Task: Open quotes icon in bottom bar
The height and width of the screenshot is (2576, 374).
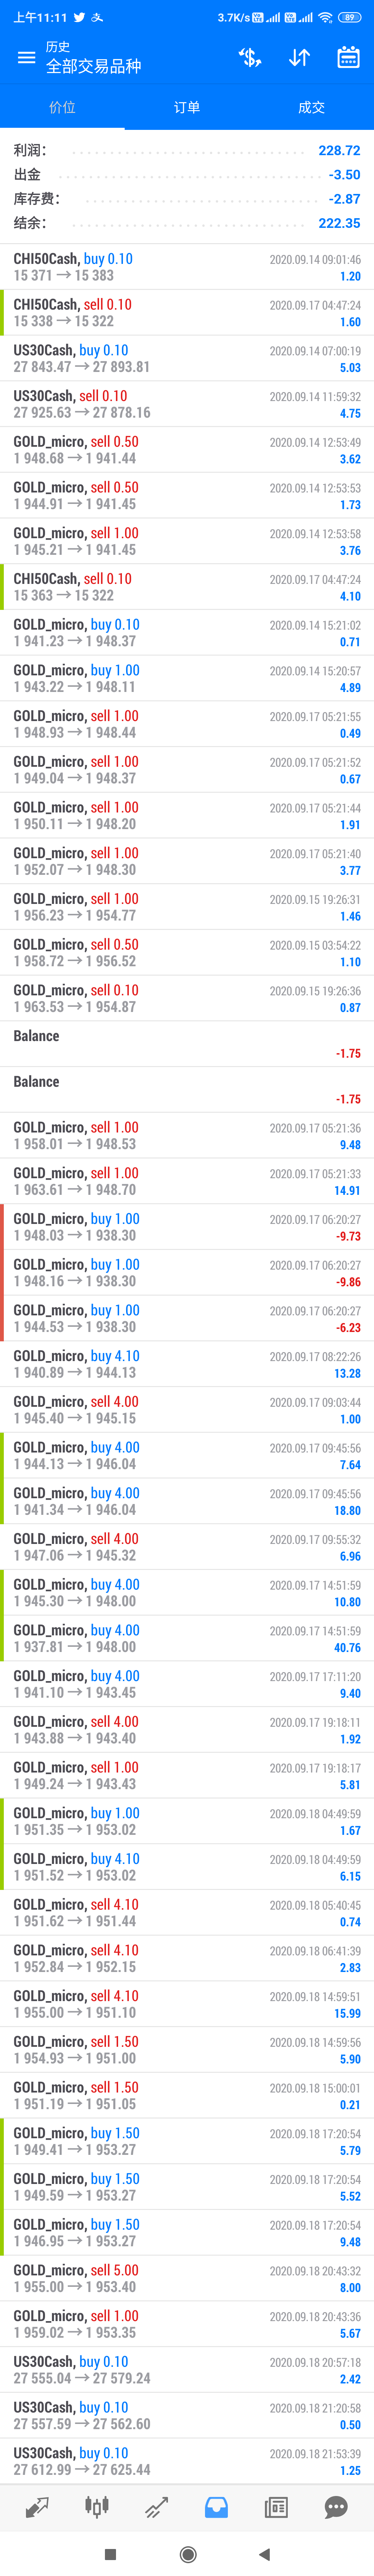Action: [37, 2499]
